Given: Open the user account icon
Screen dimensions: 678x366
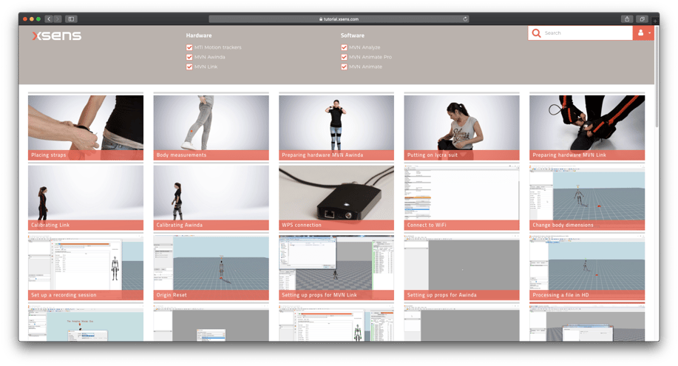Looking at the screenshot, I should [x=640, y=33].
